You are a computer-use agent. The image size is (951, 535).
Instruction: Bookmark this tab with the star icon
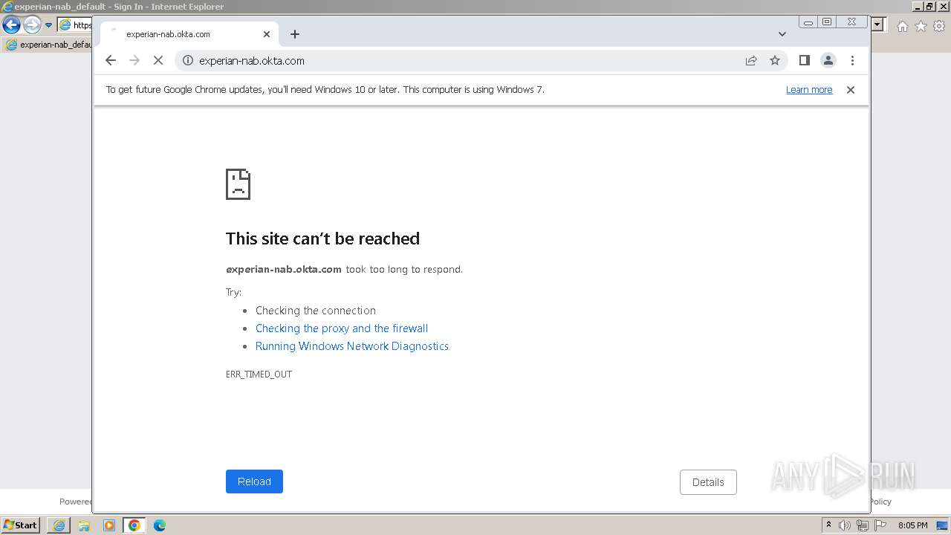point(775,61)
